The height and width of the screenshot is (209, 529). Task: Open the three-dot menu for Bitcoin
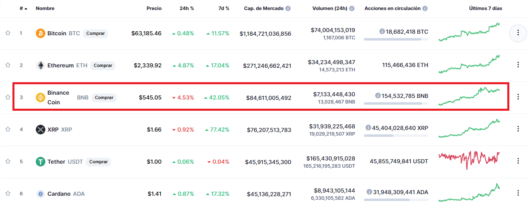coord(518,32)
